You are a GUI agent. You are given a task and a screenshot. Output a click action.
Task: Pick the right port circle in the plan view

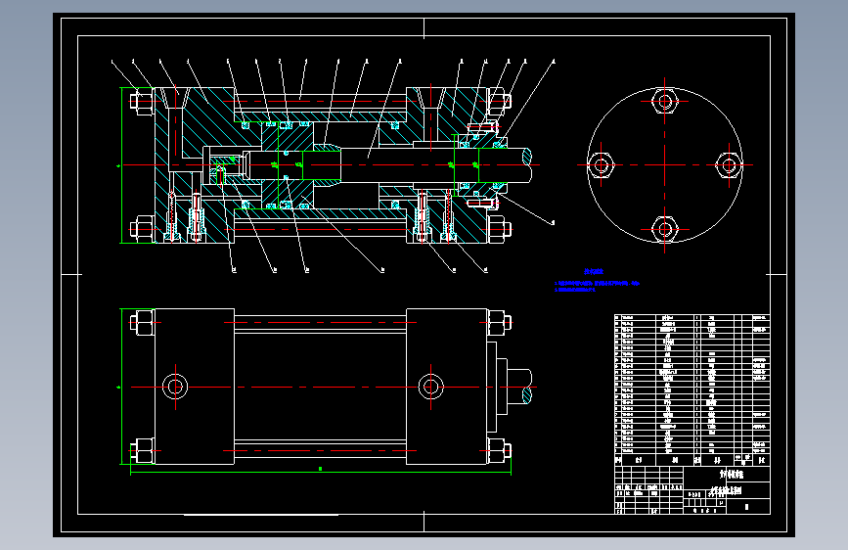[x=430, y=388]
